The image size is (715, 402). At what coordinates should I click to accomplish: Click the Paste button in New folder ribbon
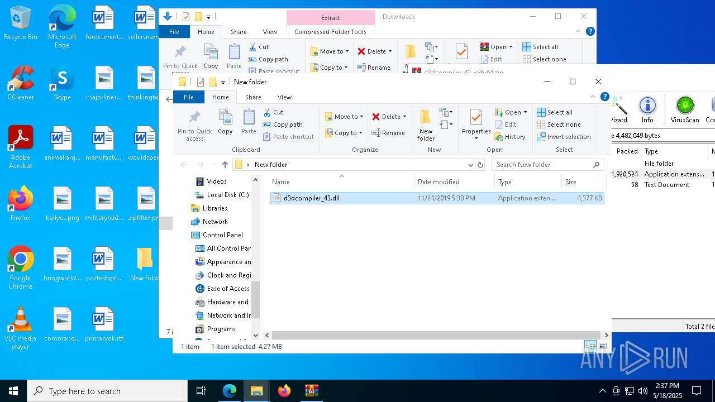pyautogui.click(x=249, y=122)
